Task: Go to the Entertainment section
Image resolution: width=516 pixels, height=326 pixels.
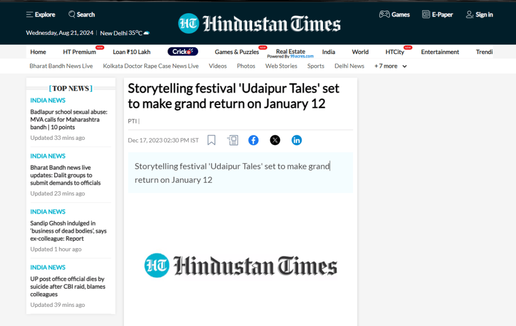Action: tap(440, 52)
